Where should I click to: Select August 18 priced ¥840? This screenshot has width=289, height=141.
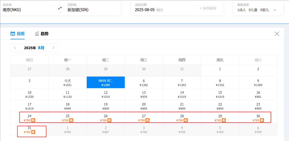click(x=68, y=106)
